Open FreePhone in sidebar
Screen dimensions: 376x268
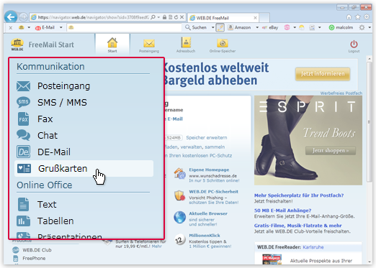click(x=34, y=259)
